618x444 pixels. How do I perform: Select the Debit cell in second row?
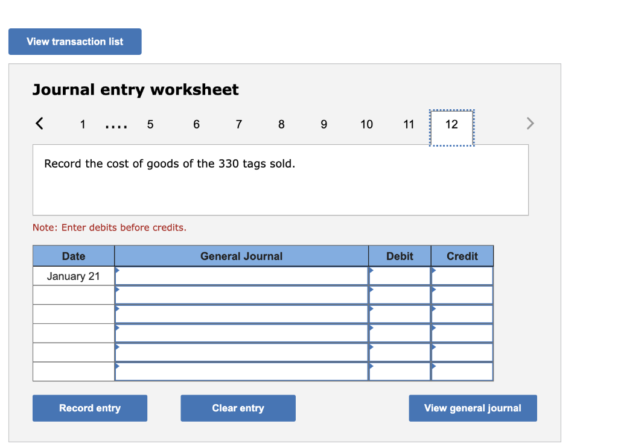[x=400, y=294]
